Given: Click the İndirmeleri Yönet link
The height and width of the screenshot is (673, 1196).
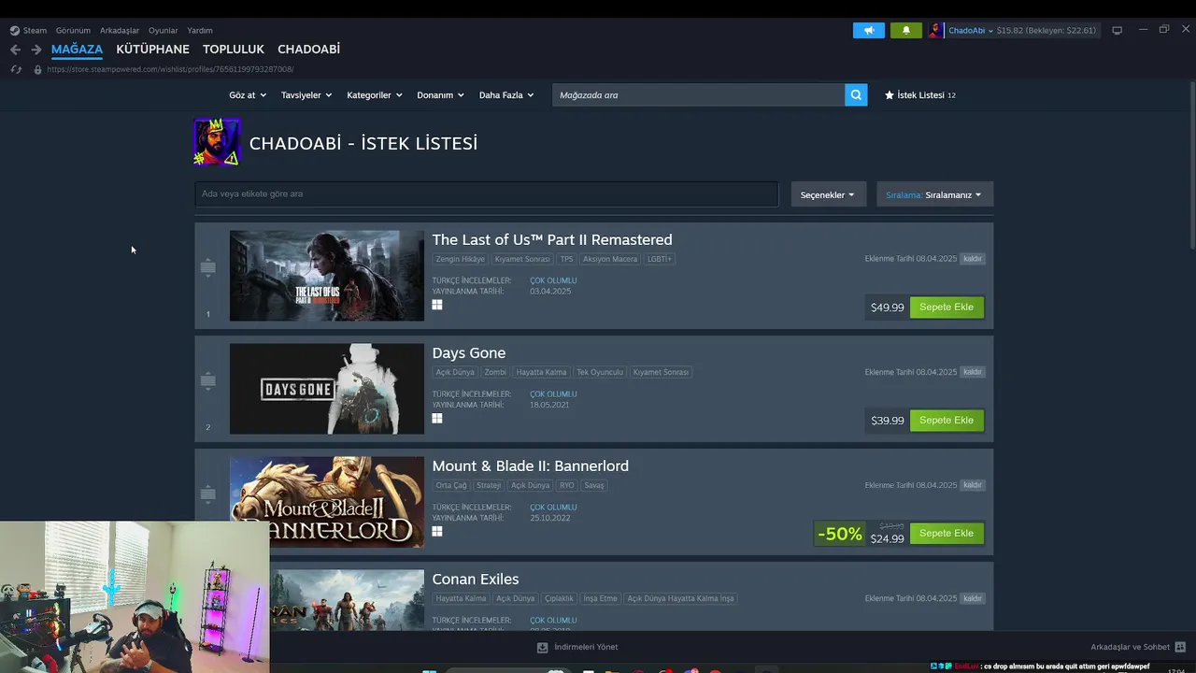Looking at the screenshot, I should (586, 647).
